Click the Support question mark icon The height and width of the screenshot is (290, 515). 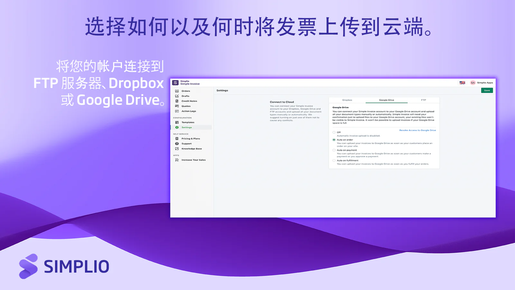(177, 144)
